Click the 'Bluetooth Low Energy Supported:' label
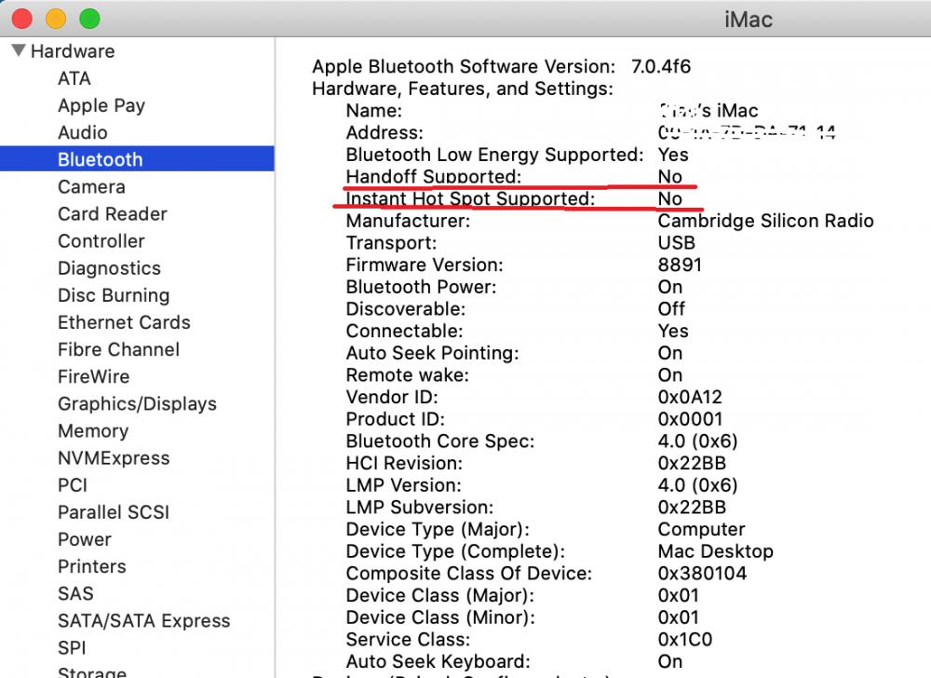 [494, 155]
